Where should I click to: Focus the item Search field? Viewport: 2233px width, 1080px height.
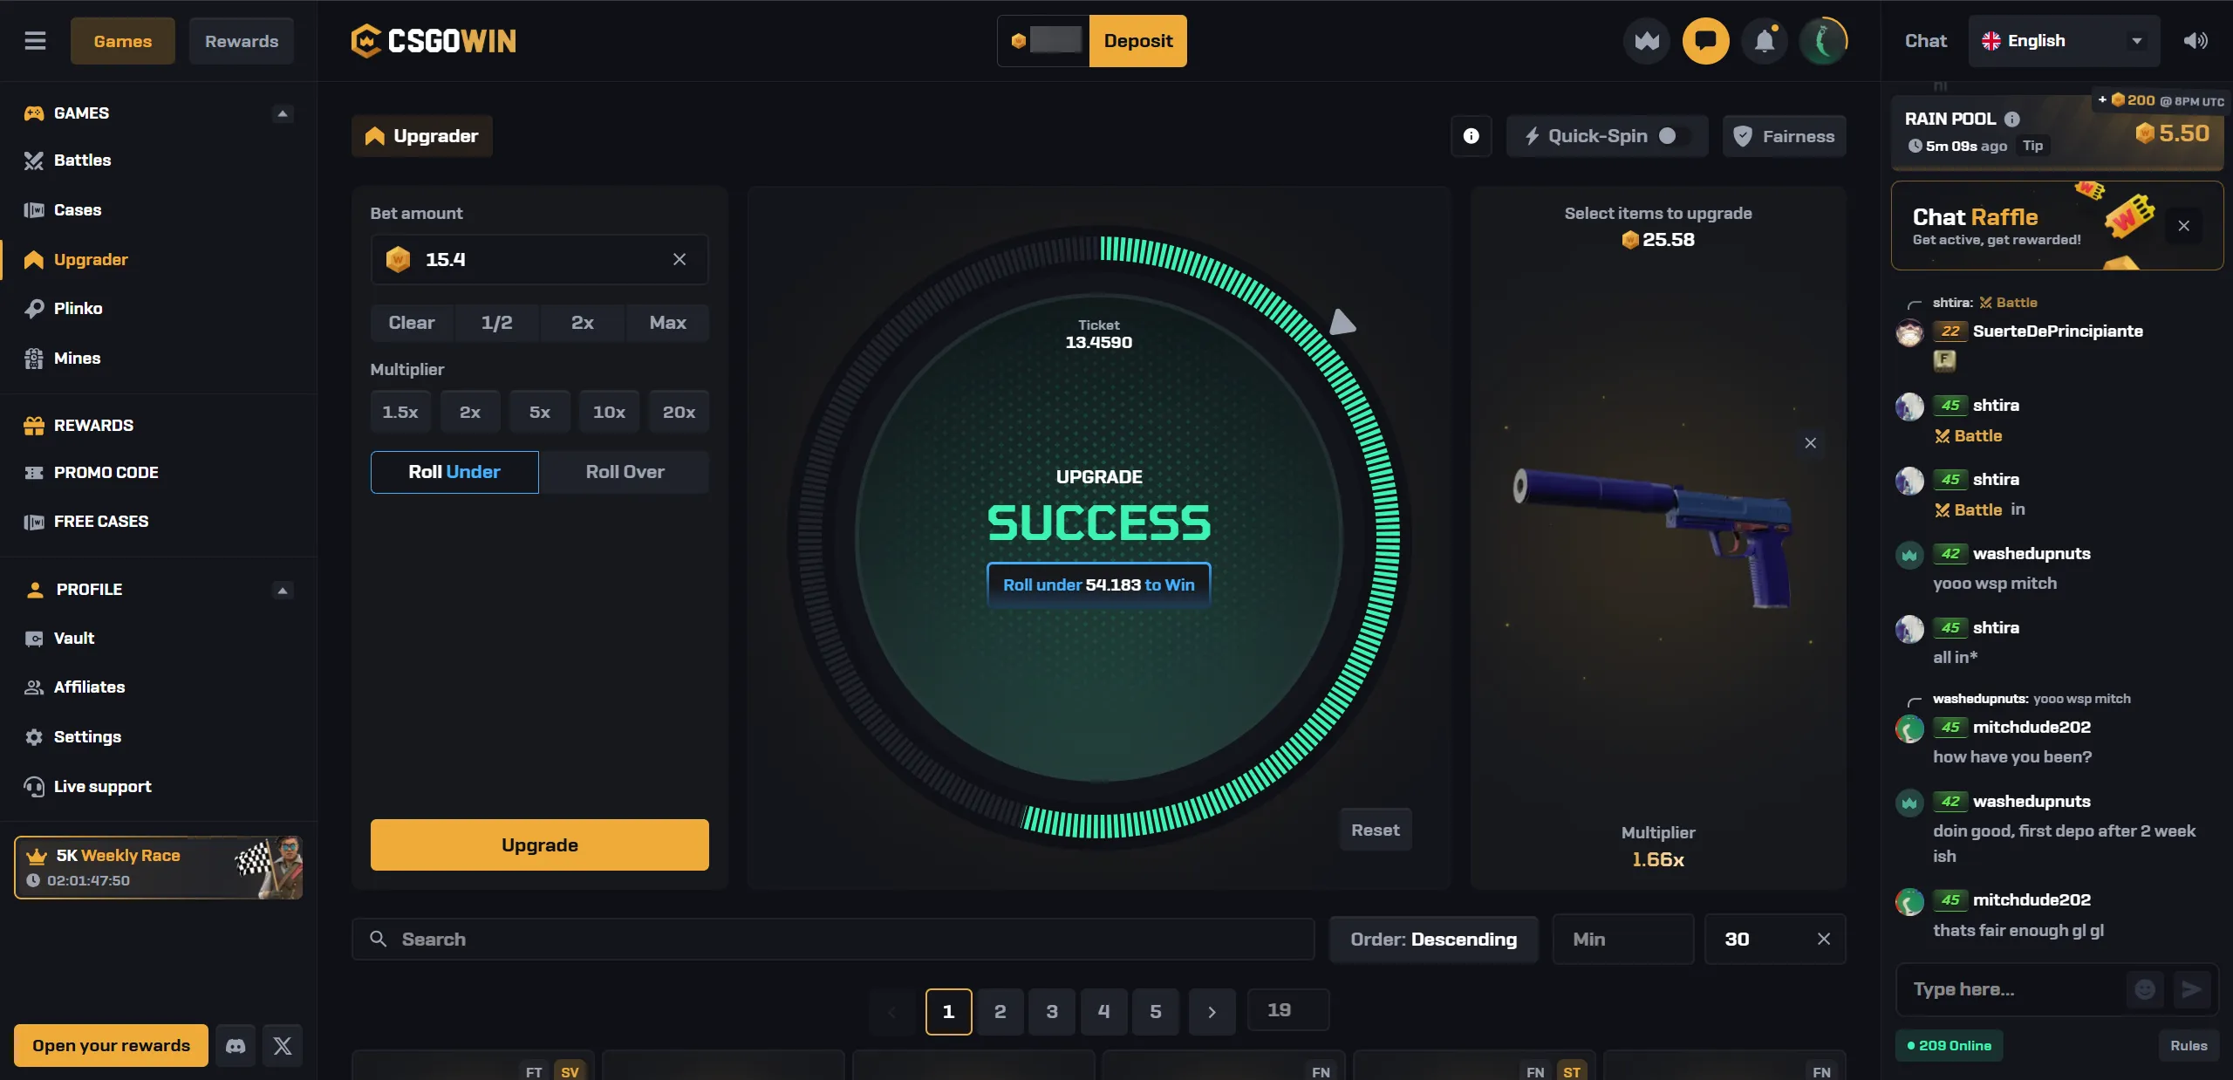click(833, 940)
